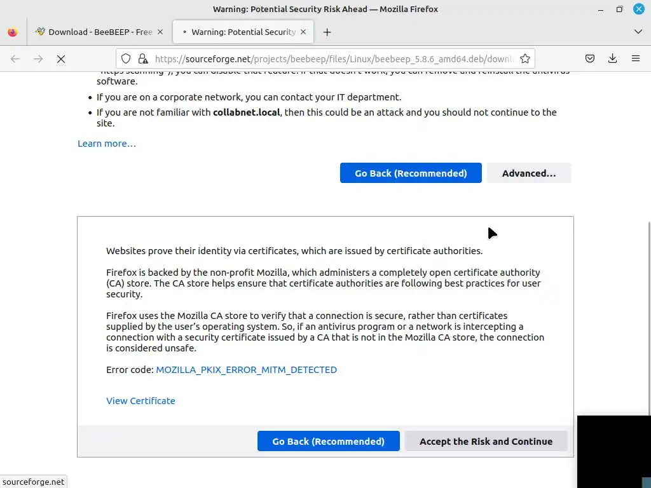Open the MOZILLA_PKIX_ERROR_MITM_DETECTED error code link
The width and height of the screenshot is (651, 488).
[x=246, y=370]
